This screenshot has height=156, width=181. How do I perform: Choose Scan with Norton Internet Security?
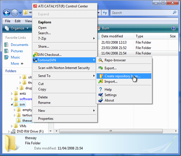pos(64,68)
